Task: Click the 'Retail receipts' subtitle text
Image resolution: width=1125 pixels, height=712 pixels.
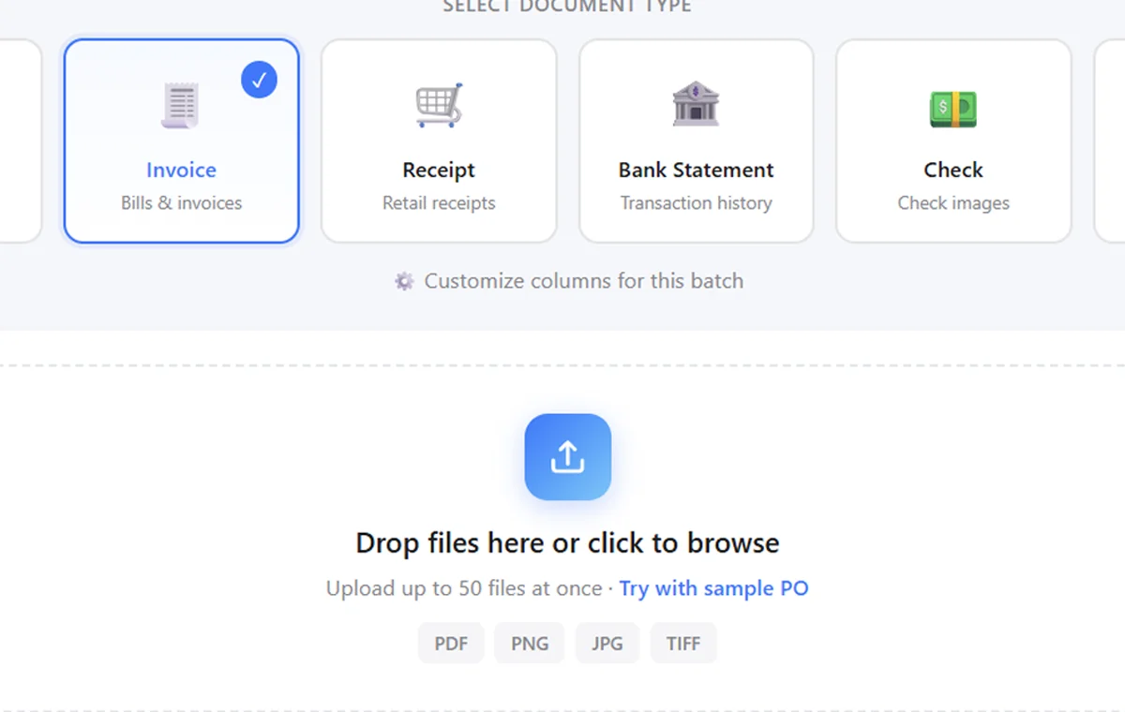Action: [x=439, y=203]
